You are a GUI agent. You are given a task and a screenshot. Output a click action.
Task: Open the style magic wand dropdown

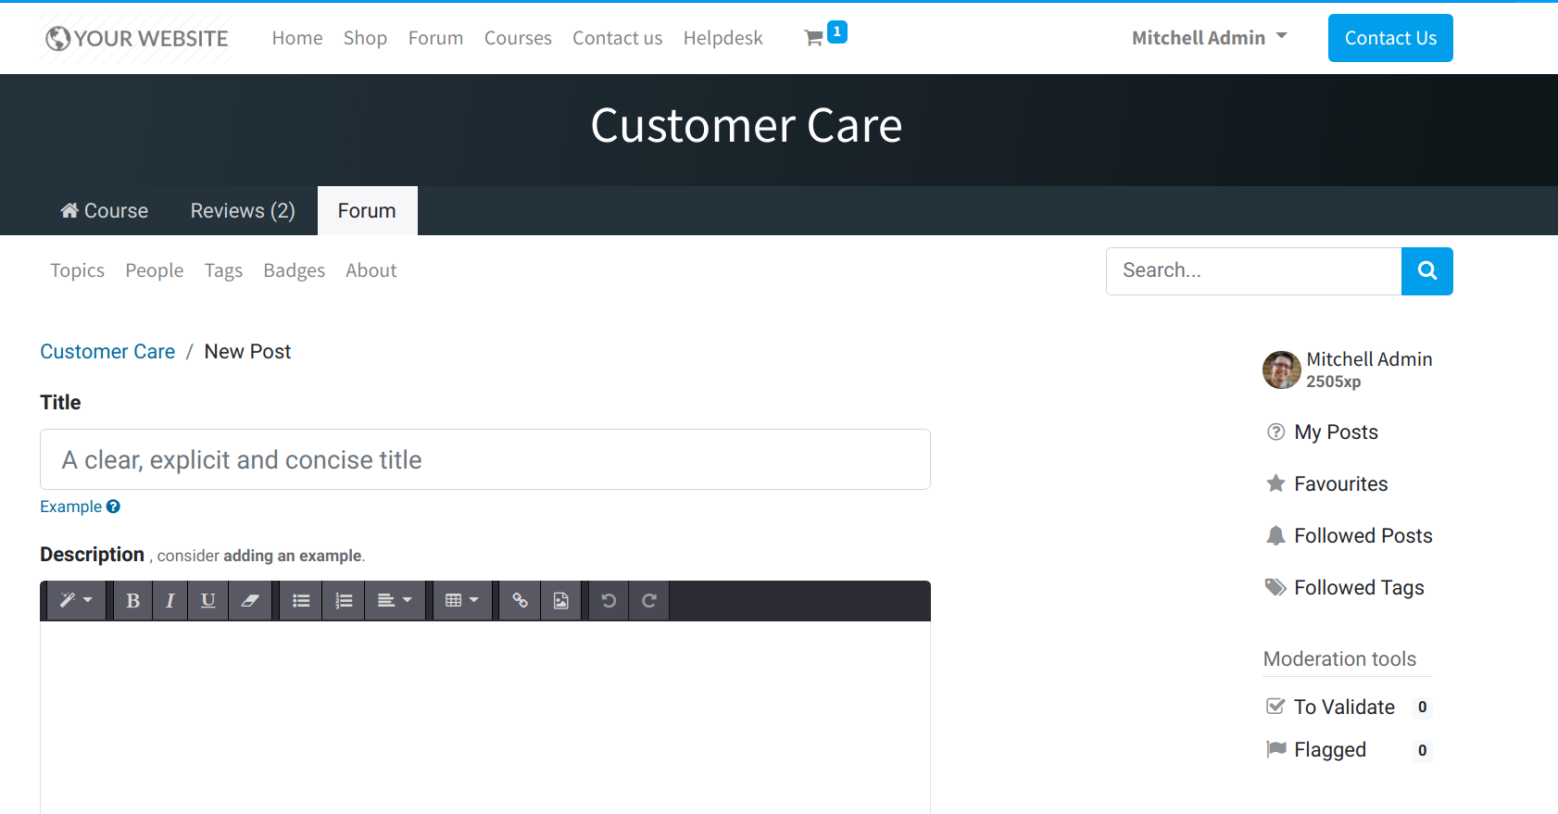pos(76,601)
